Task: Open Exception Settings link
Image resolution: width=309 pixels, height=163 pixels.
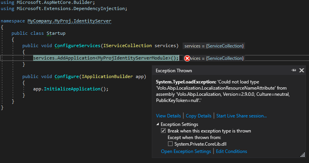Action: click(186, 151)
